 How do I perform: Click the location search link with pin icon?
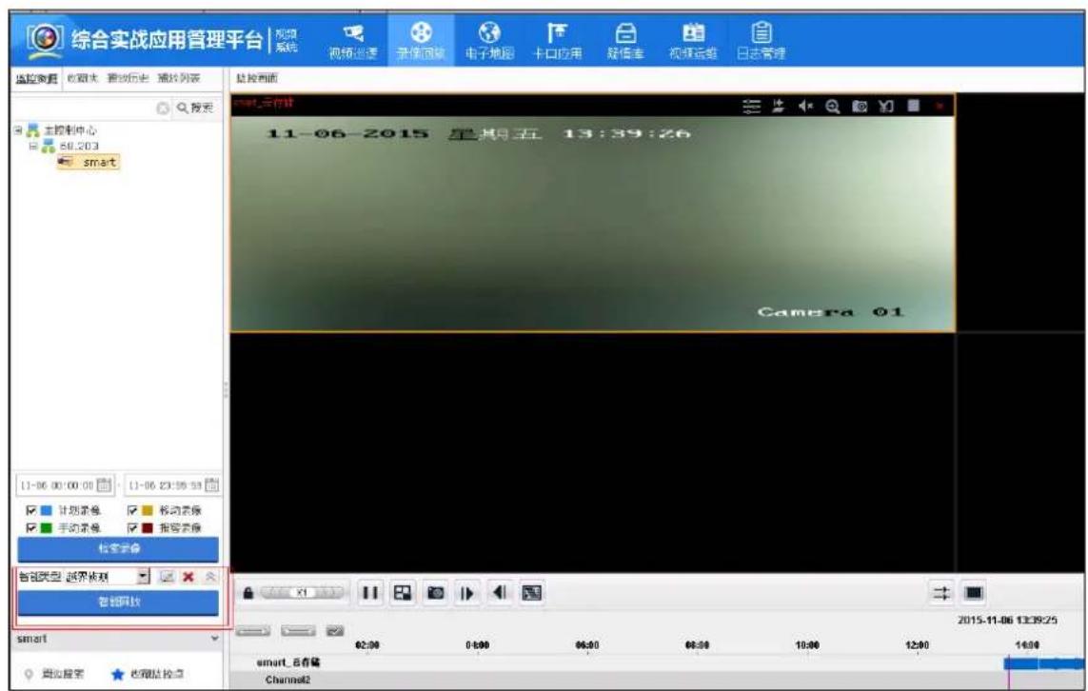pyautogui.click(x=55, y=674)
